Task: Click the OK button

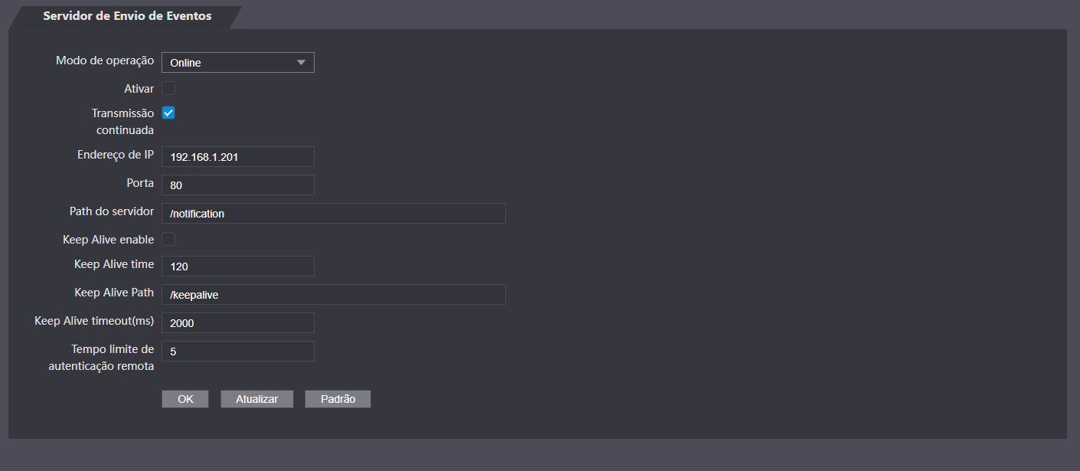Action: pyautogui.click(x=185, y=399)
